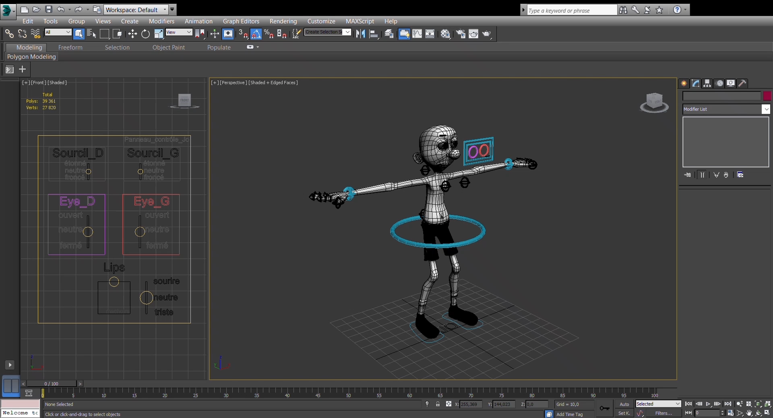Enable Auto Key mode
773x418 pixels.
click(x=624, y=404)
